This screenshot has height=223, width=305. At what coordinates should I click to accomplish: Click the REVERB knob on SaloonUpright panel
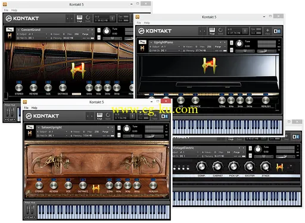coord(54,185)
